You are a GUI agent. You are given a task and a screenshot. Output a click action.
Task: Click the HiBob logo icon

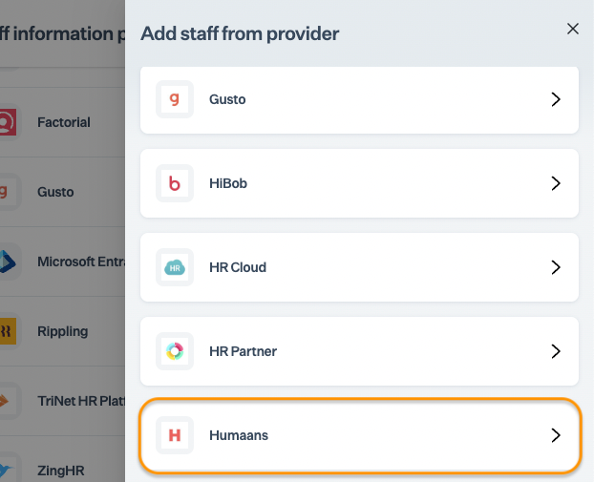point(175,183)
